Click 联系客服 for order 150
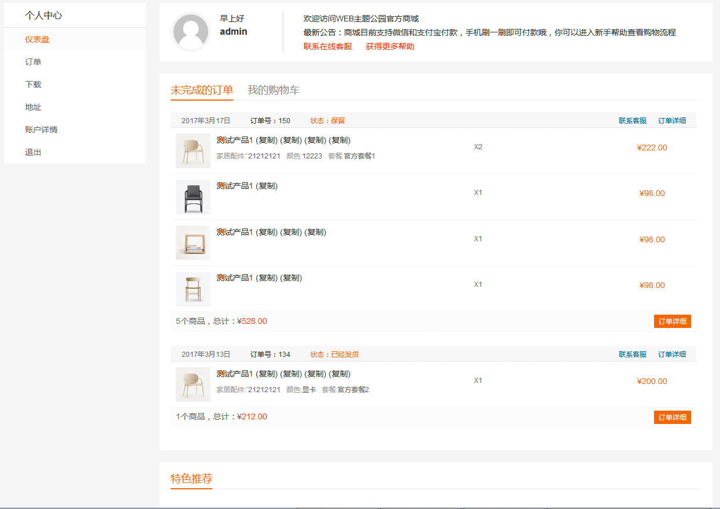This screenshot has width=720, height=509. tap(632, 121)
